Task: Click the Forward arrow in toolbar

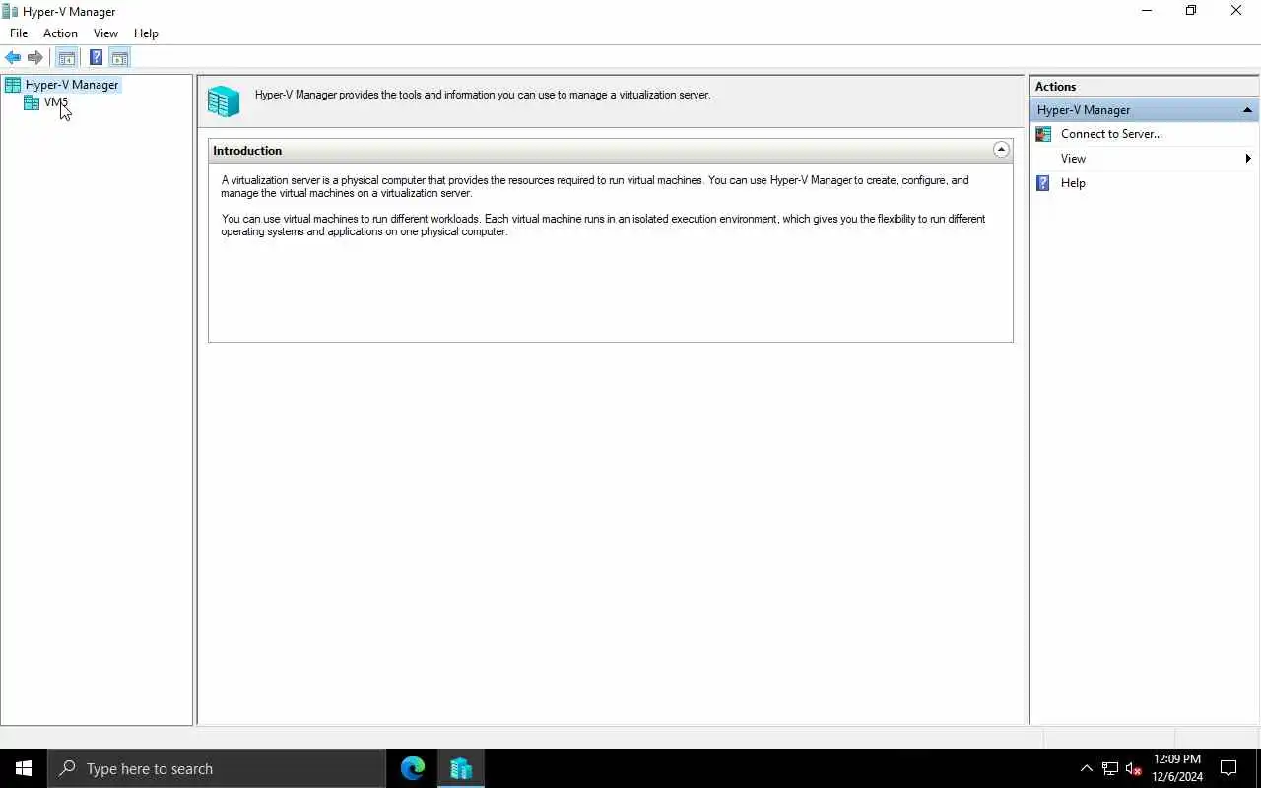Action: [x=34, y=58]
